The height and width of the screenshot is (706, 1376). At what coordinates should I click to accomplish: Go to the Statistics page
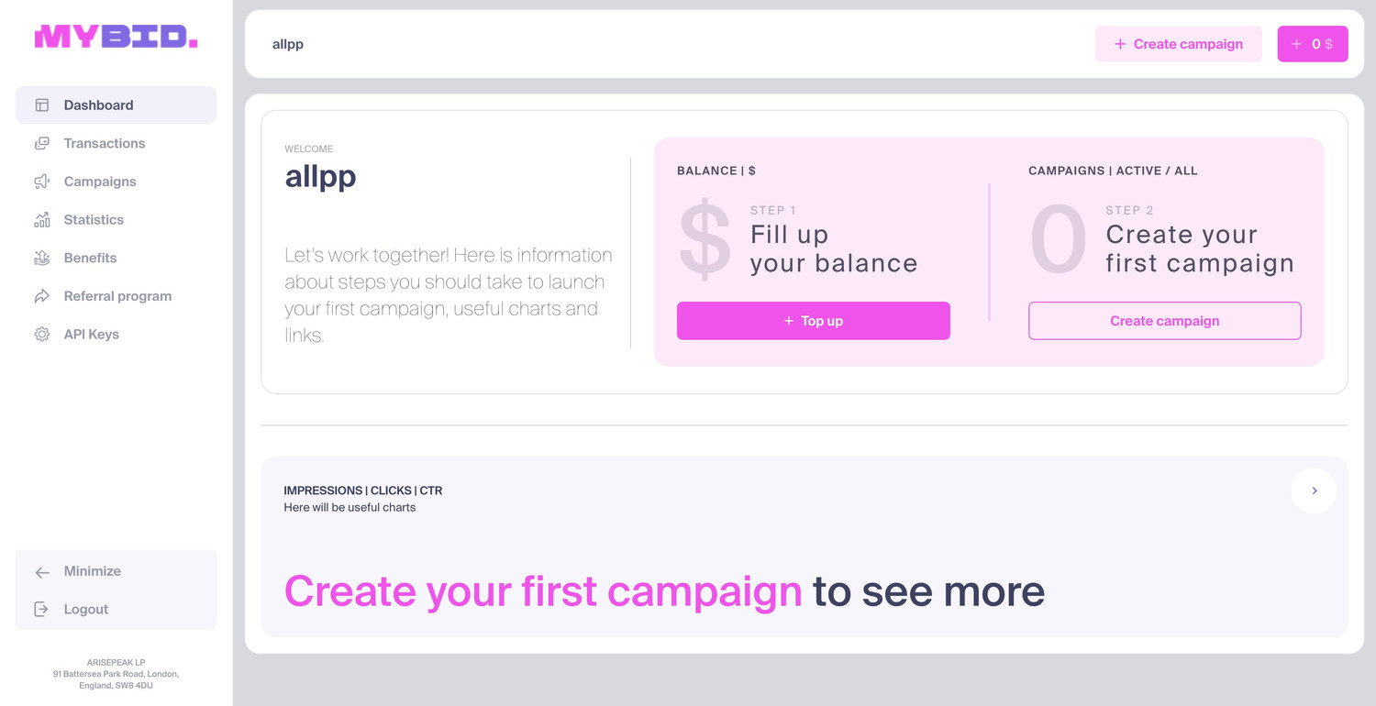tap(94, 220)
